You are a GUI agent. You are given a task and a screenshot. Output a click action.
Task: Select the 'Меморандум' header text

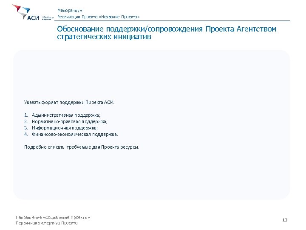click(x=70, y=11)
